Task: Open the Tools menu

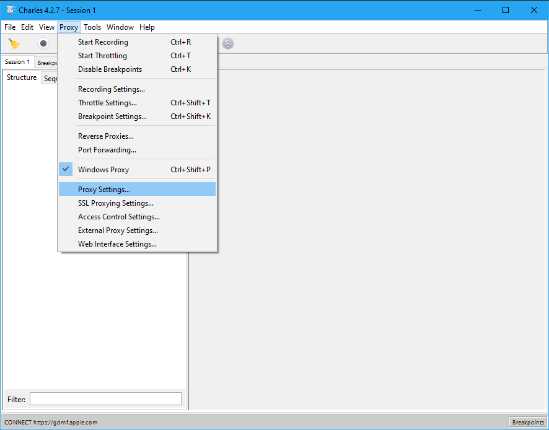Action: [x=92, y=27]
